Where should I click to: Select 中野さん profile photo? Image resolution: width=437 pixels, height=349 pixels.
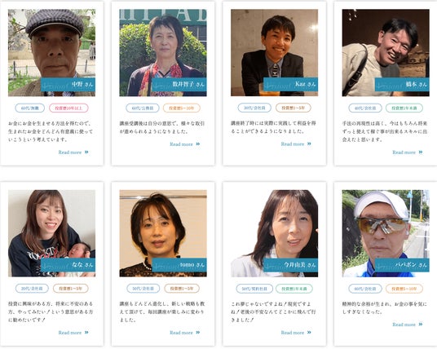pos(51,53)
